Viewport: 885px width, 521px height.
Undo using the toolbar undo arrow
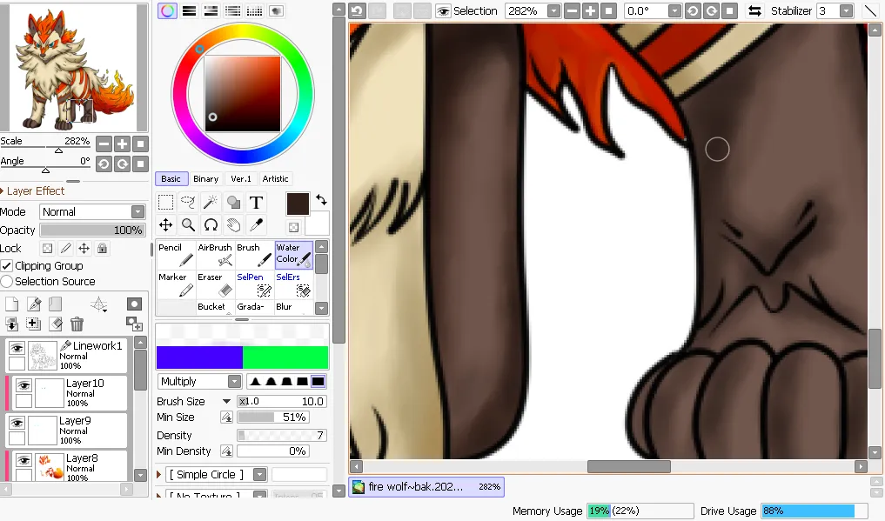[x=357, y=10]
